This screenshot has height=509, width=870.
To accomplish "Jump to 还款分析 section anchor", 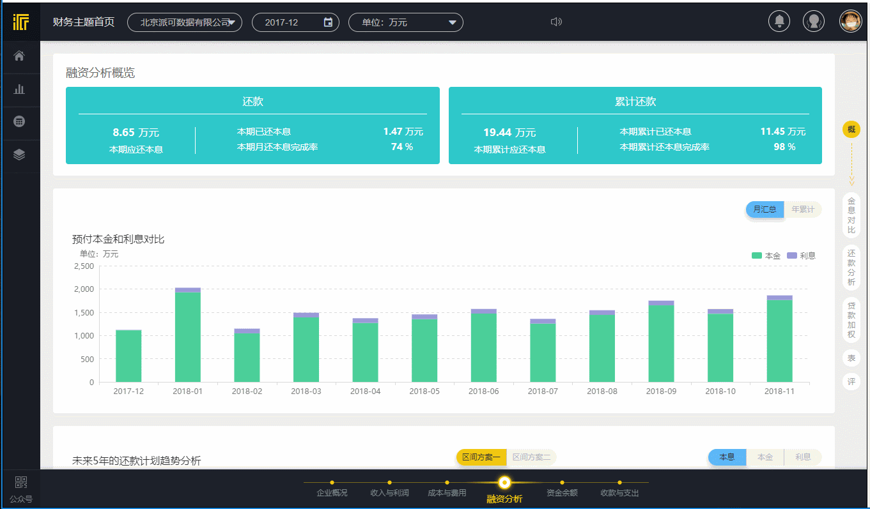I will [x=851, y=268].
